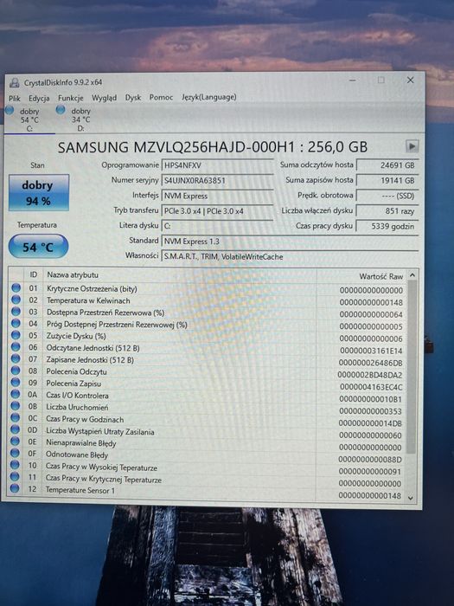Click status icon for Czas I/O Kontrolera row
The width and height of the screenshot is (454, 606).
click(16, 394)
